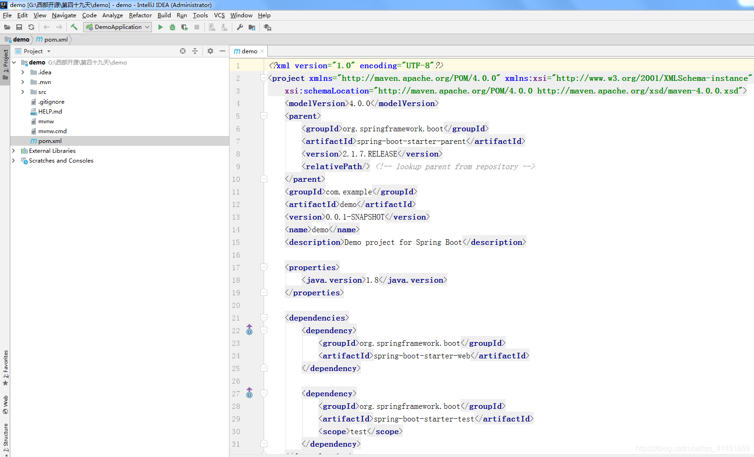The width and height of the screenshot is (754, 457).
Task: Toggle the Structure tool window
Action: tap(6, 438)
